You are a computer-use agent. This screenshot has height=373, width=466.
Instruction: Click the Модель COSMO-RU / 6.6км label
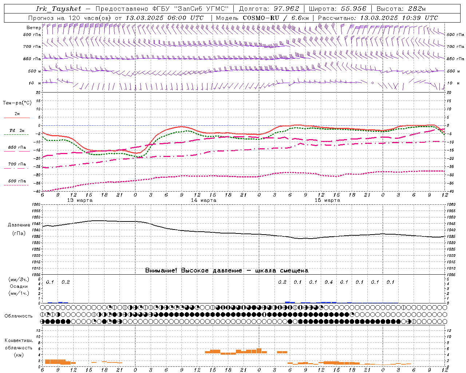(x=262, y=18)
